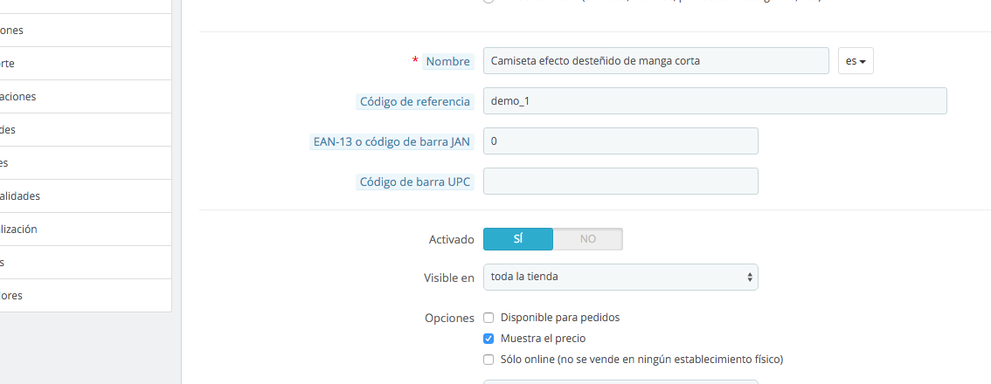Open the sidebar tab ending in 'alidades'
This screenshot has height=384, width=991.
point(86,195)
